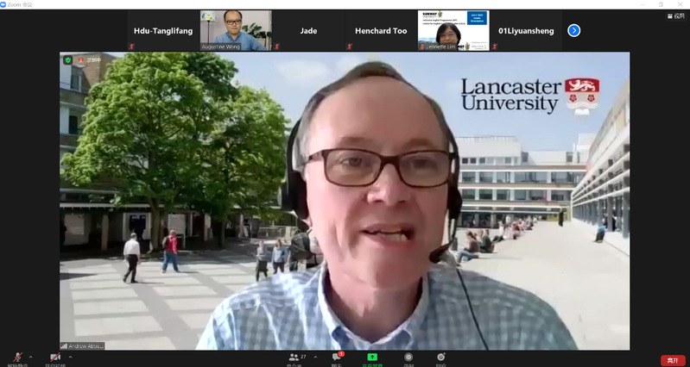Click the red leave meeting button
This screenshot has height=367, width=690.
pos(673,360)
